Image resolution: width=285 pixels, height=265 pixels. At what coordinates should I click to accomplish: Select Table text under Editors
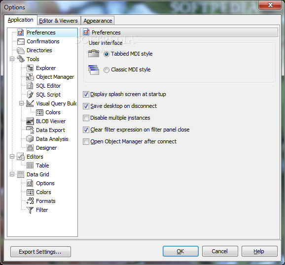pos(42,166)
